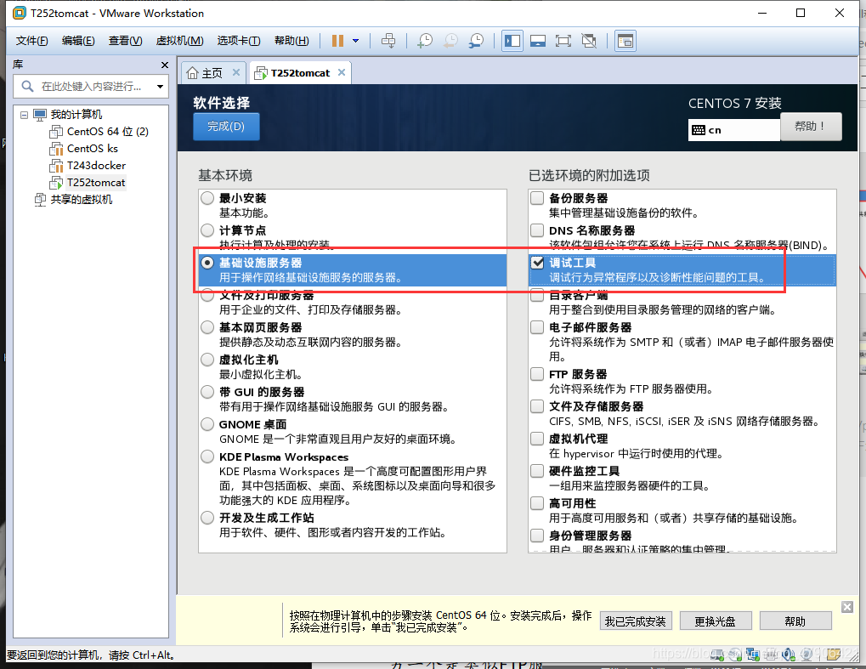
Task: Check the 备份服务器 checkbox
Action: coord(537,198)
